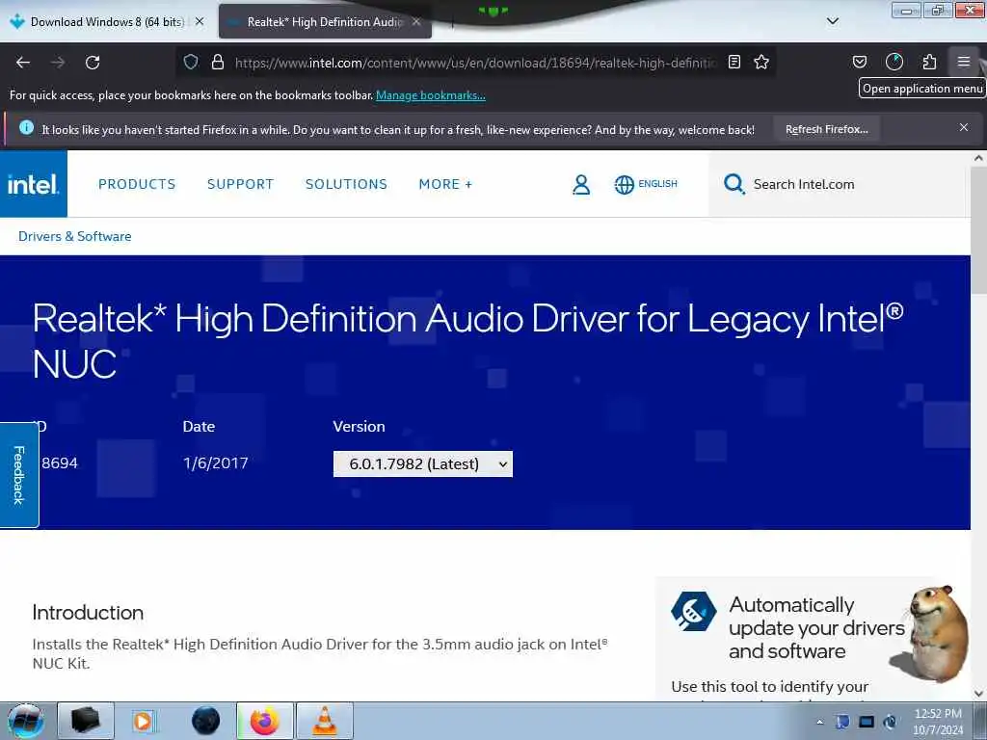Open the dark globe taskbar icon
This screenshot has width=987, height=740.
tap(206, 721)
